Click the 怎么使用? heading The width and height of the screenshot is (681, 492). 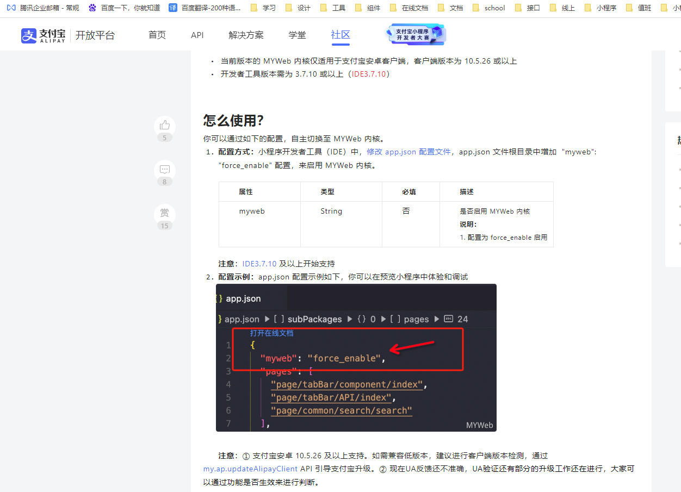[233, 121]
